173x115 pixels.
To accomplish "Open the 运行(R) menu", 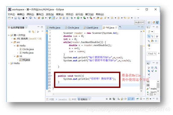I will pyautogui.click(x=79, y=14).
